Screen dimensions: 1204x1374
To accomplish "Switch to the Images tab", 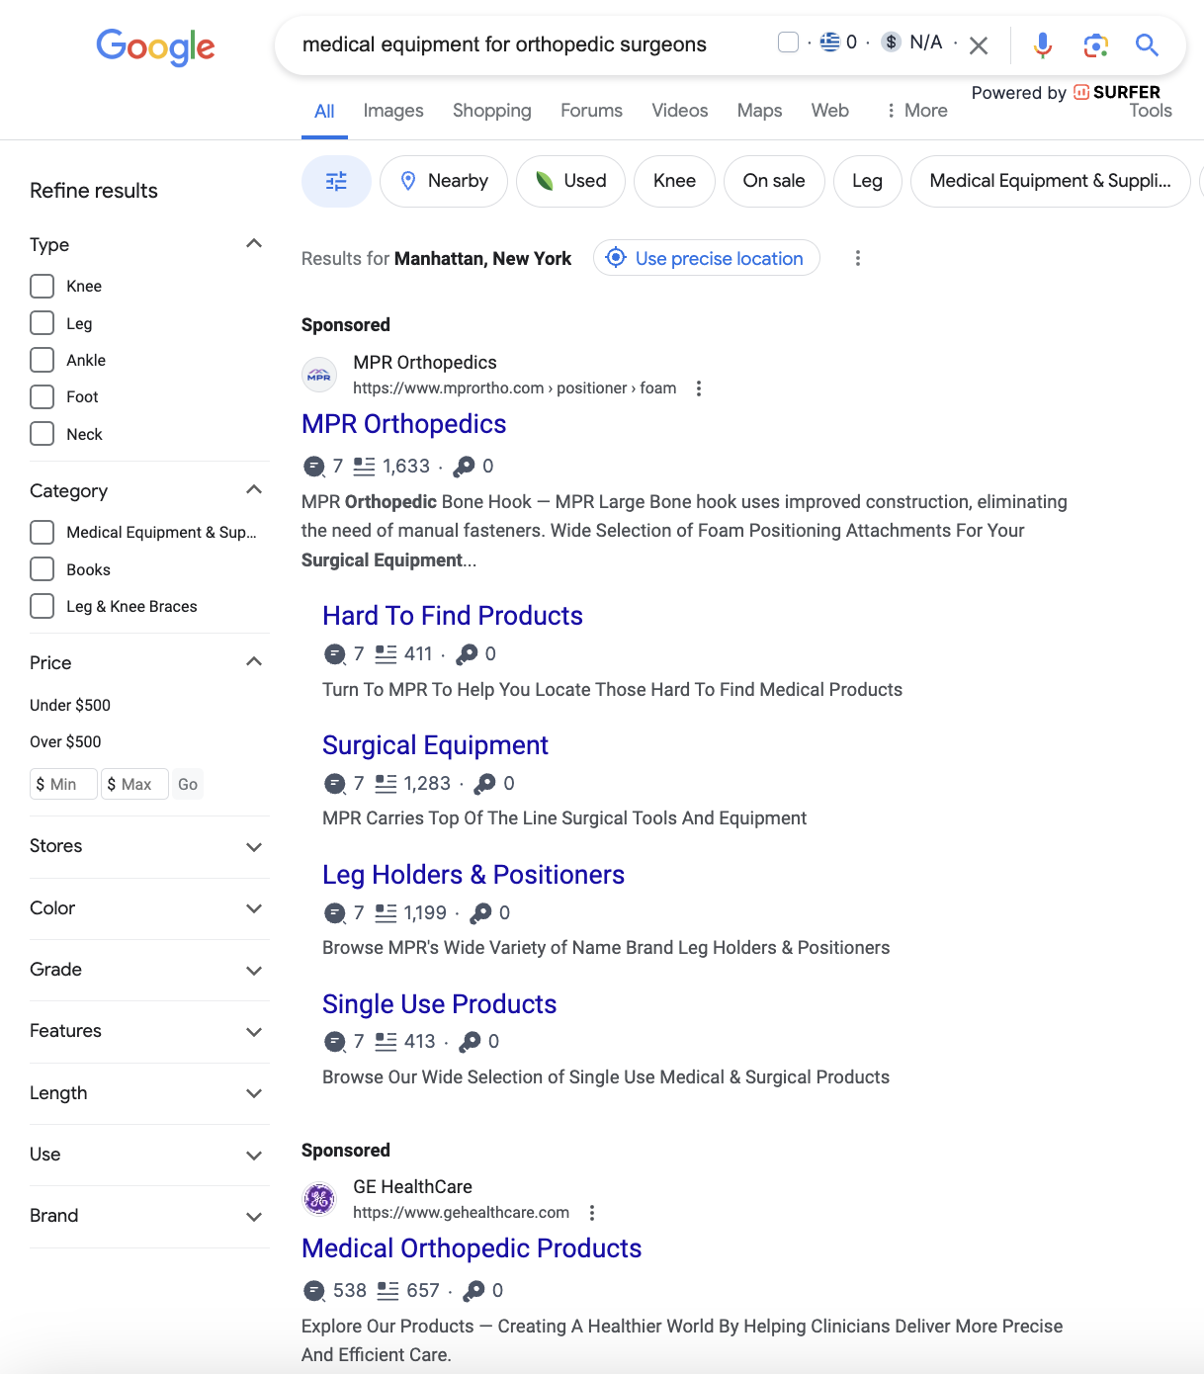I will 393,111.
